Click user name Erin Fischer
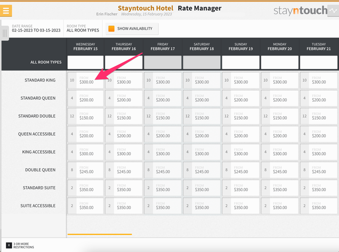 [x=107, y=14]
